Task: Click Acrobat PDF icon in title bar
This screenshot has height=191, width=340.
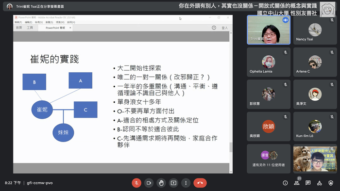Action: pos(16,17)
